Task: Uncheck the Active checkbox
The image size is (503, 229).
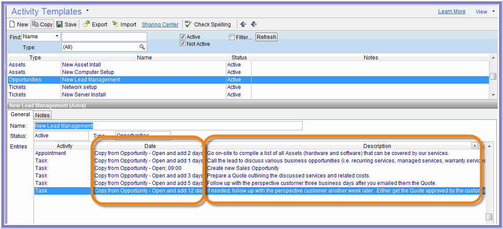Action: click(x=182, y=37)
